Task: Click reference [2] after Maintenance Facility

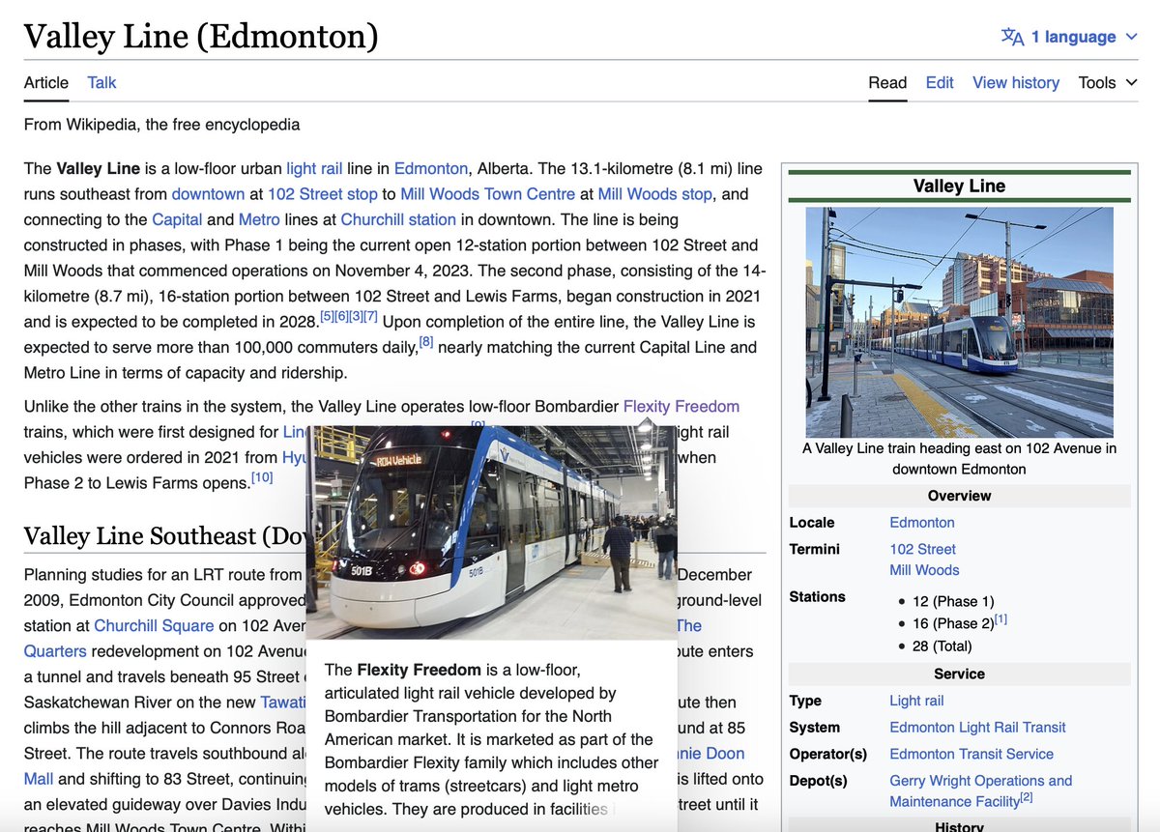Action: click(1027, 797)
